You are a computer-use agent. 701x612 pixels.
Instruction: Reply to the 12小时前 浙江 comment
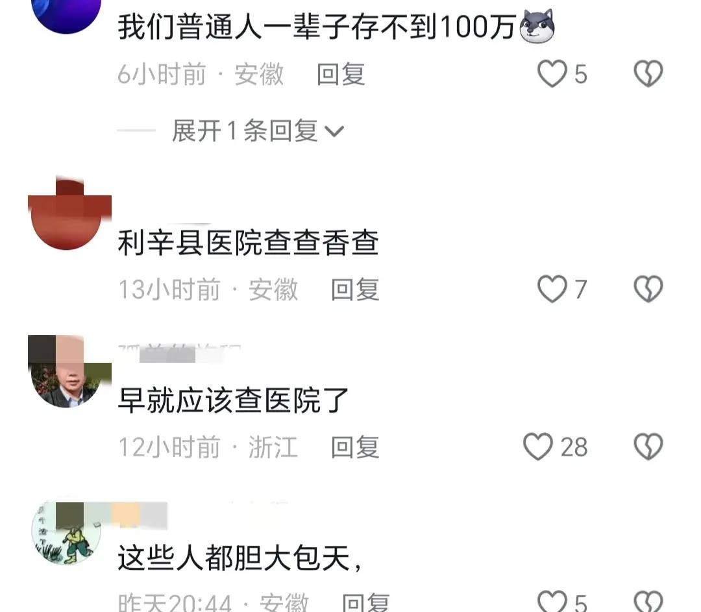[x=356, y=447]
